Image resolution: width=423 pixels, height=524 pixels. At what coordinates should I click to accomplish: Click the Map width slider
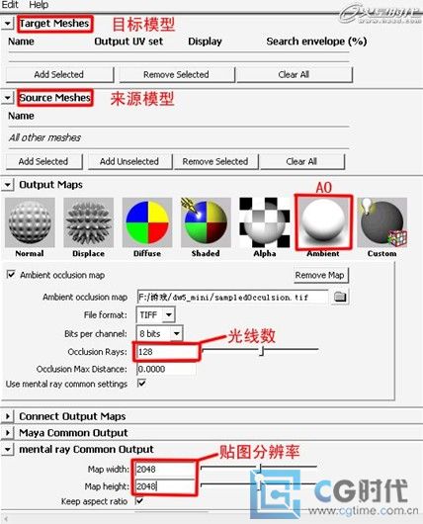259,468
